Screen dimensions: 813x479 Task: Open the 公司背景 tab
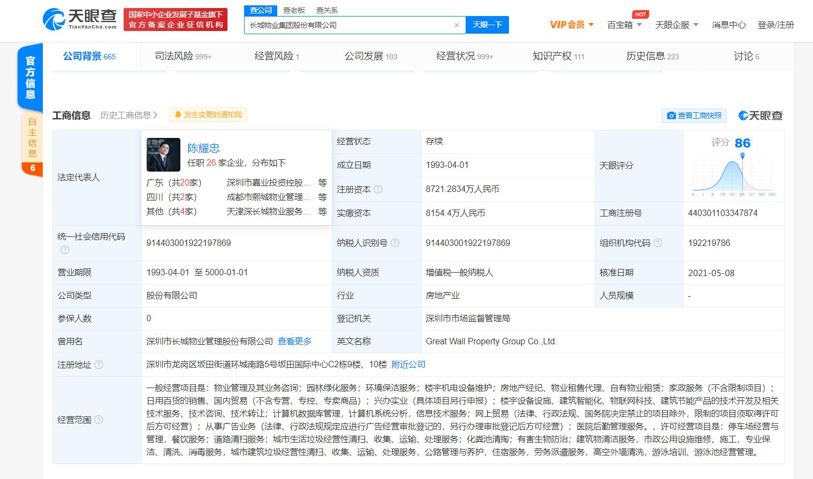tap(89, 56)
